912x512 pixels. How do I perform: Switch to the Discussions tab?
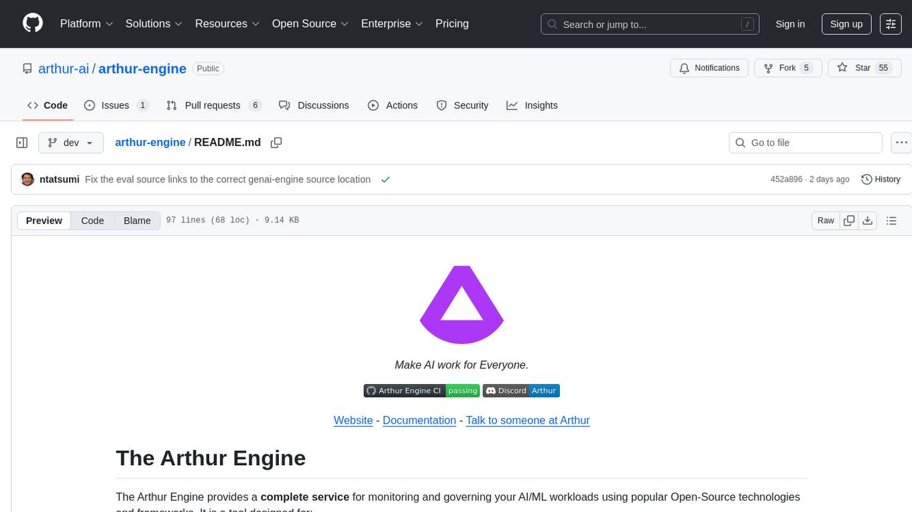click(x=314, y=105)
